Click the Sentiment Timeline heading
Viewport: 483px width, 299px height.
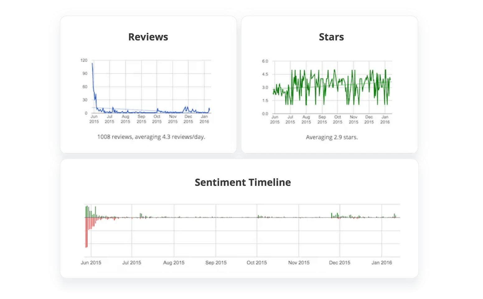tap(243, 182)
